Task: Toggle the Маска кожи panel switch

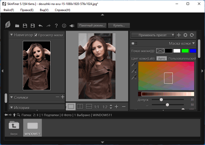Action: point(134,43)
